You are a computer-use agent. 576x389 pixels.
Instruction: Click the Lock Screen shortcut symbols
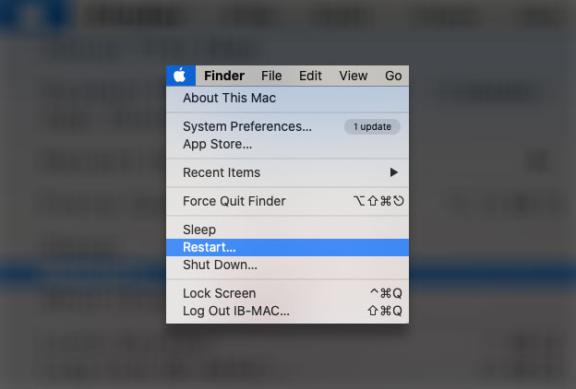click(385, 293)
